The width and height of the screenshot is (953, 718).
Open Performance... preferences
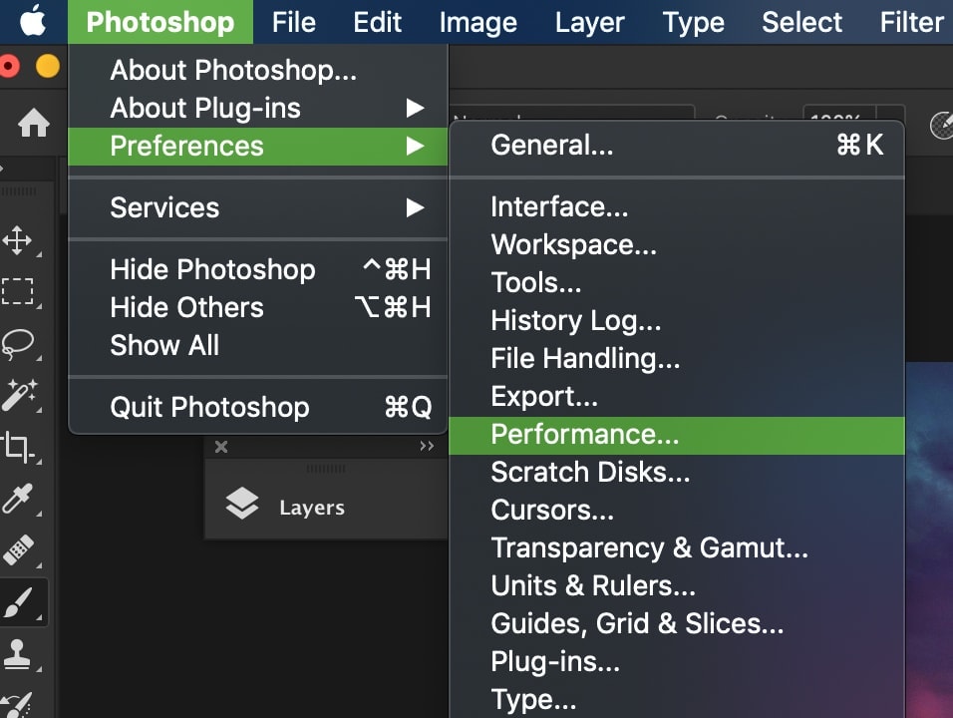677,436
